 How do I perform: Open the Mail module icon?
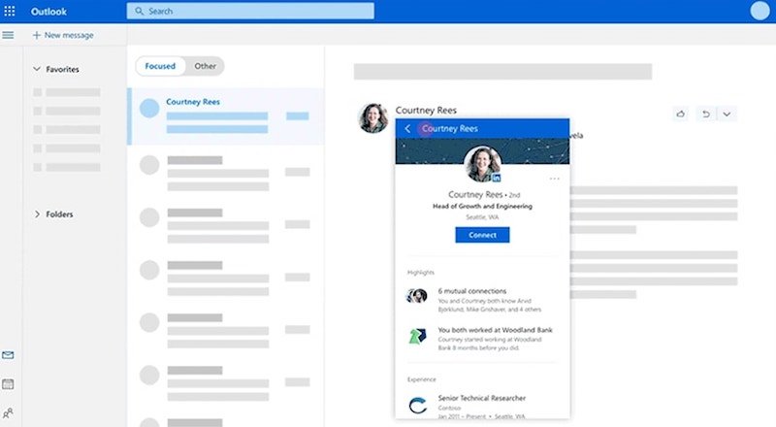click(8, 355)
